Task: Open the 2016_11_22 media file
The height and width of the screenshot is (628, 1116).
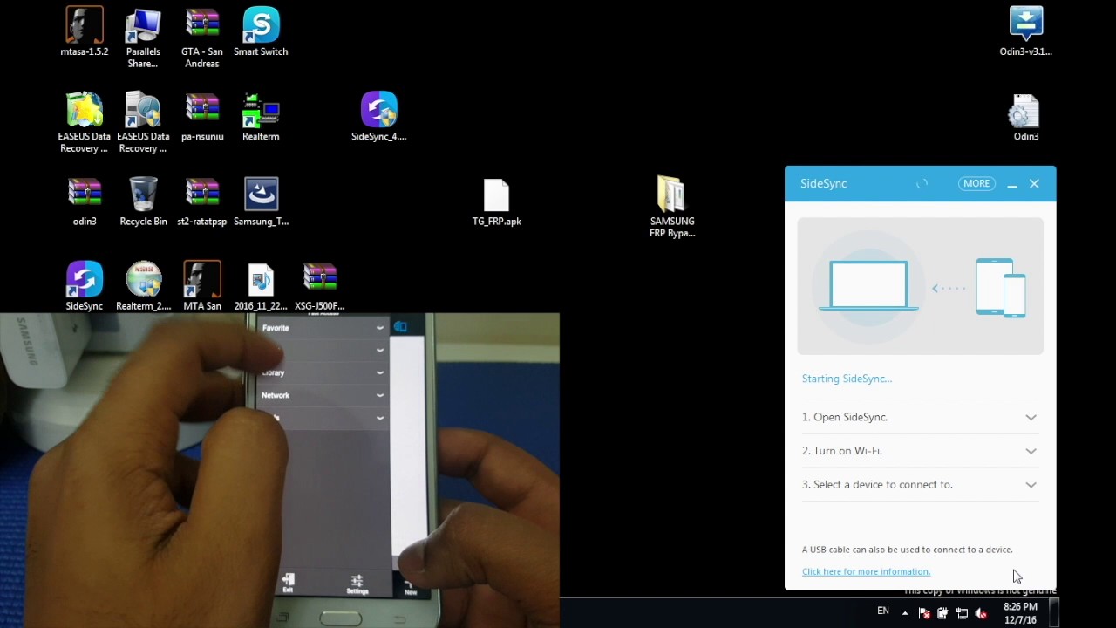Action: (x=261, y=286)
